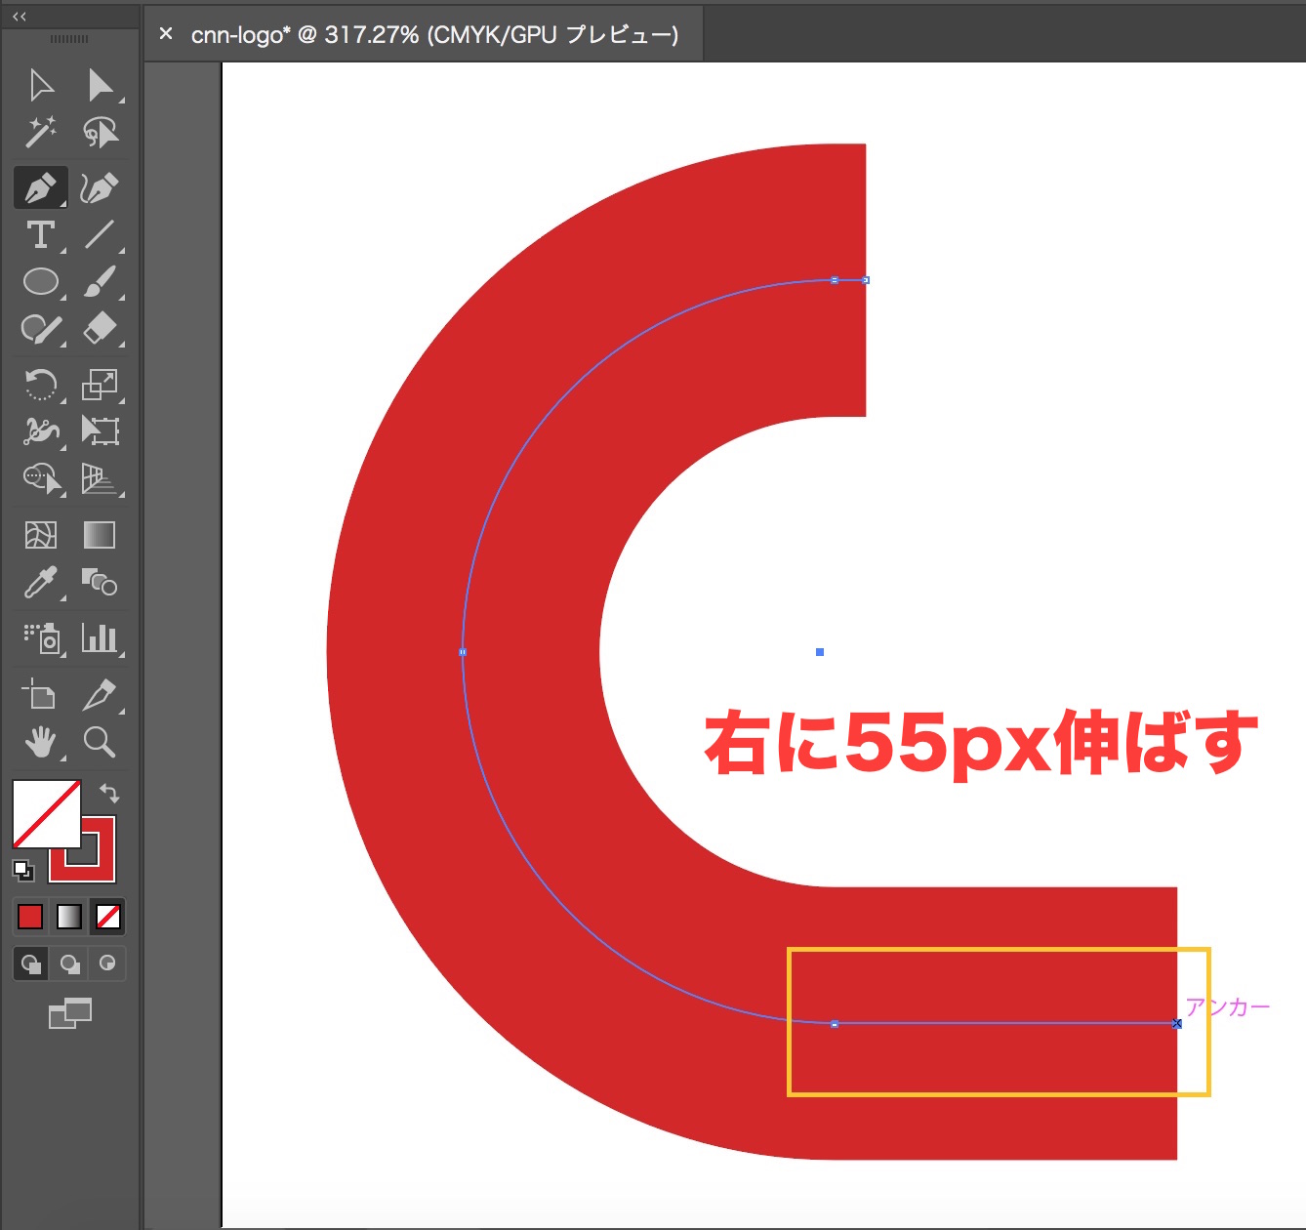The height and width of the screenshot is (1230, 1306).
Task: Enable Draw Normal mode
Action: click(31, 964)
